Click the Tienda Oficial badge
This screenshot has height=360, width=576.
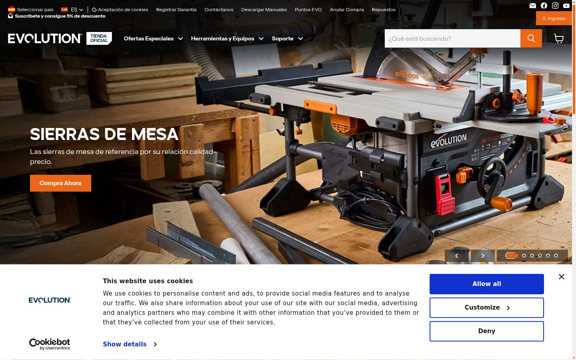[x=99, y=38]
